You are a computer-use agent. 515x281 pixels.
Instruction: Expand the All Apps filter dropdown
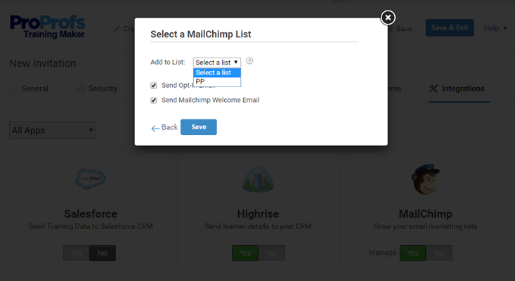(53, 130)
